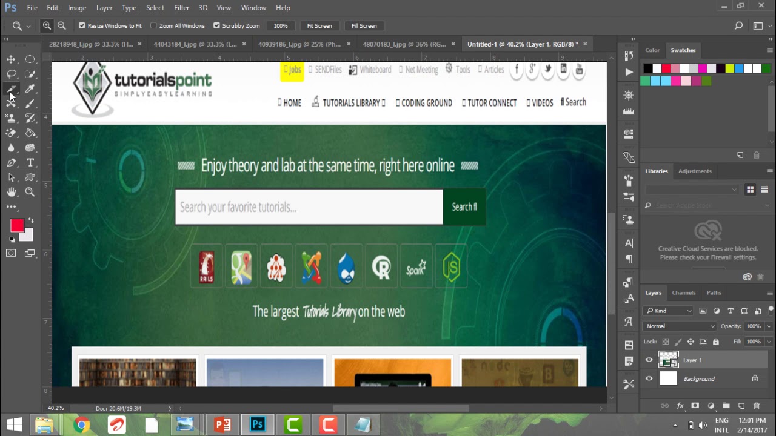Select the Pen tool
776x436 pixels.
tap(11, 163)
